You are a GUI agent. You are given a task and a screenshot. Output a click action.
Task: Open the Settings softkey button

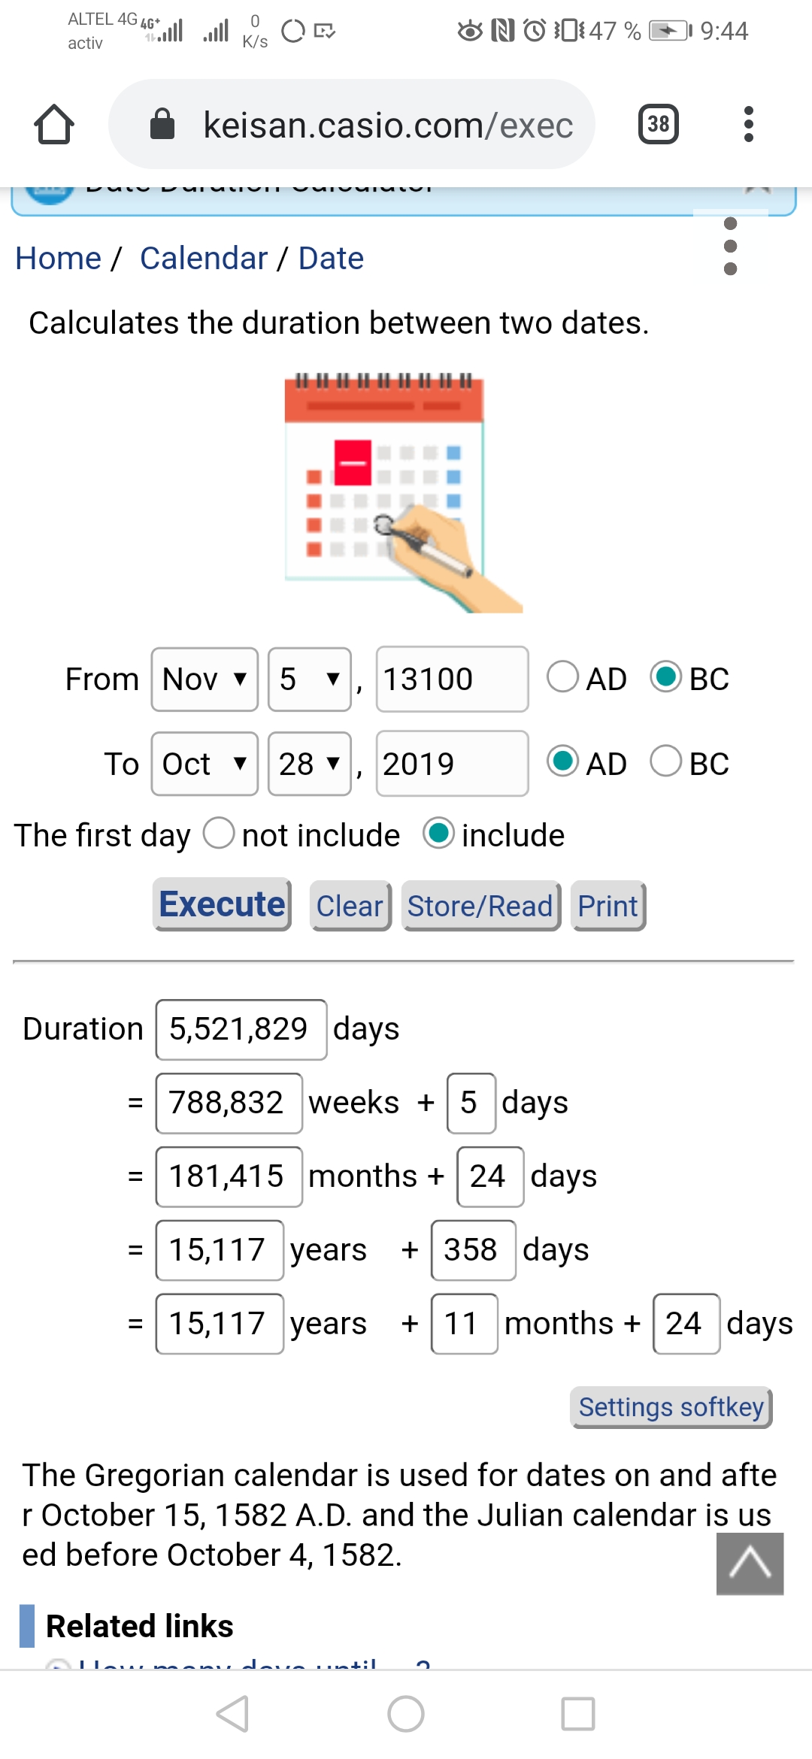pos(671,1407)
